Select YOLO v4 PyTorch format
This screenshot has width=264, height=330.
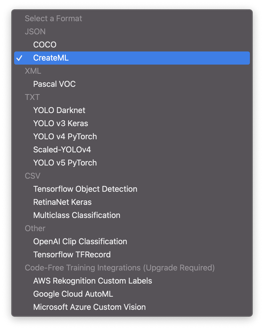pos(65,136)
